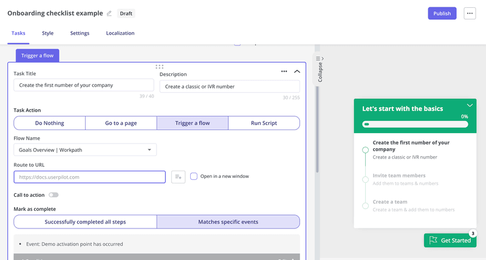This screenshot has height=260, width=486.
Task: Open the three-dot menu next to Publish
Action: [x=470, y=13]
